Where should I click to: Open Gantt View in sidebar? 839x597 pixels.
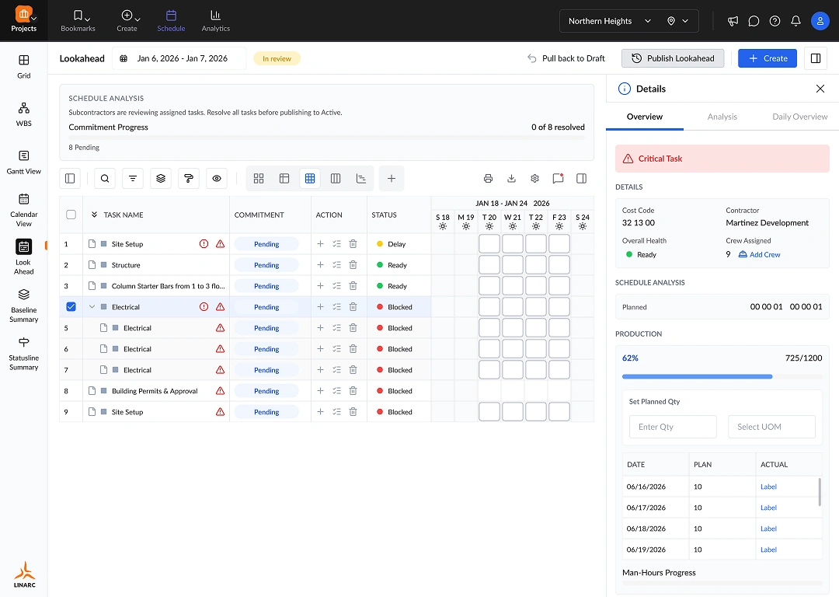[23, 162]
